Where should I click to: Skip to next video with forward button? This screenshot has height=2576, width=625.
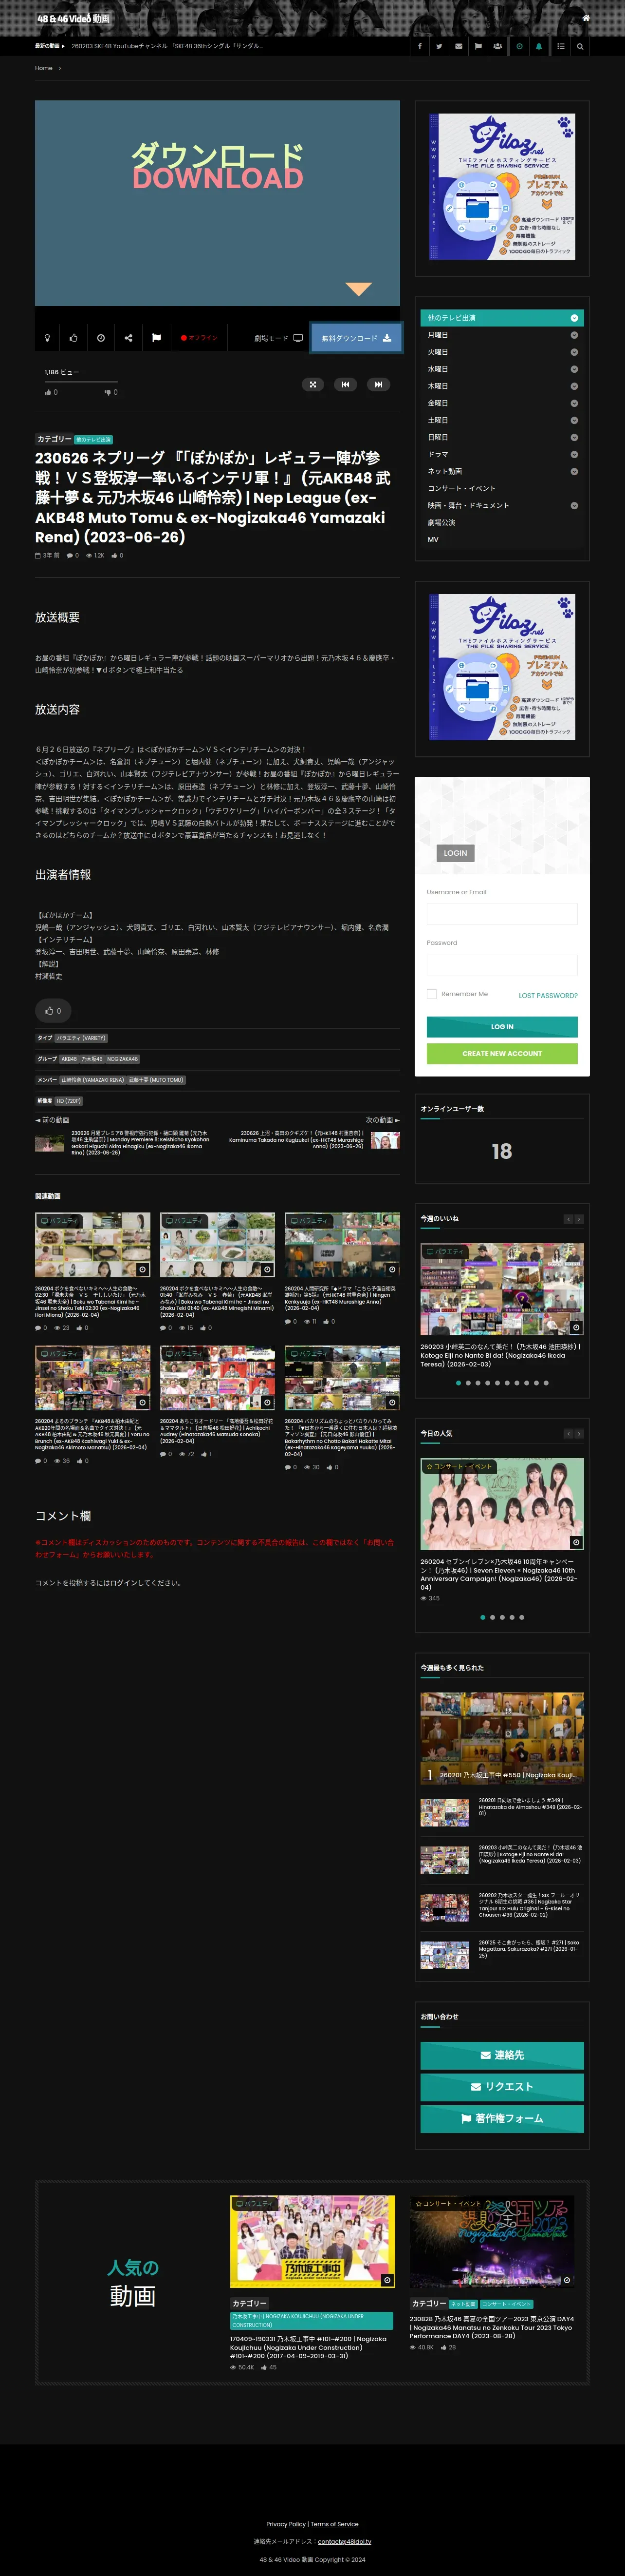point(377,384)
